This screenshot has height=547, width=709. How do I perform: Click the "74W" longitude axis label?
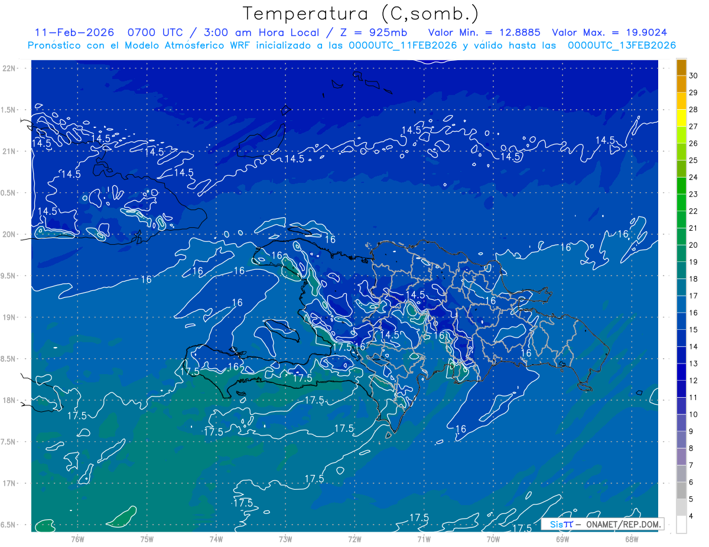[x=216, y=539]
